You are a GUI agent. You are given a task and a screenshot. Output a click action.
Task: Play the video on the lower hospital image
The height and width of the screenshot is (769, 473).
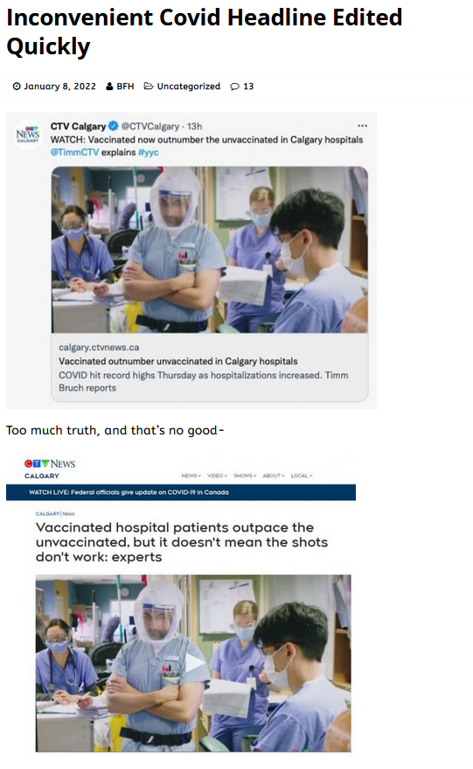coord(195,664)
